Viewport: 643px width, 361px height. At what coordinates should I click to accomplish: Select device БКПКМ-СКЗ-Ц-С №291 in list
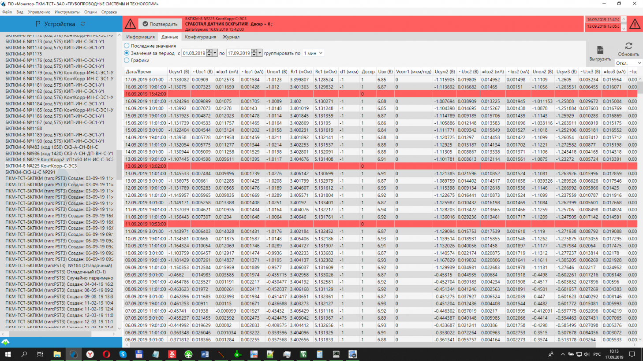pos(30,172)
